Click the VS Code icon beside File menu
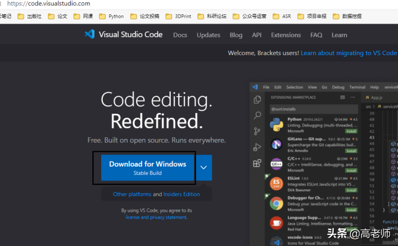This screenshot has height=246, width=398. pyautogui.click(x=255, y=87)
